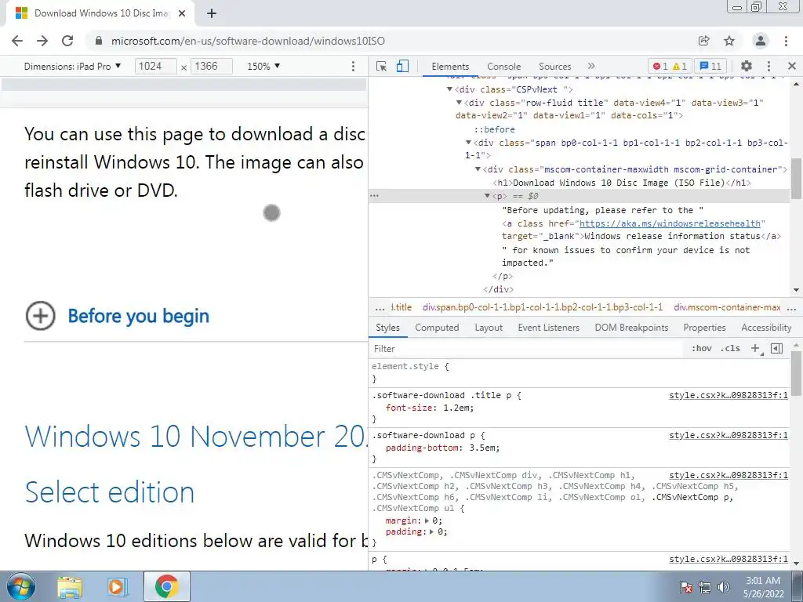The image size is (803, 602).
Task: Add a new style rule plus
Action: click(x=755, y=349)
